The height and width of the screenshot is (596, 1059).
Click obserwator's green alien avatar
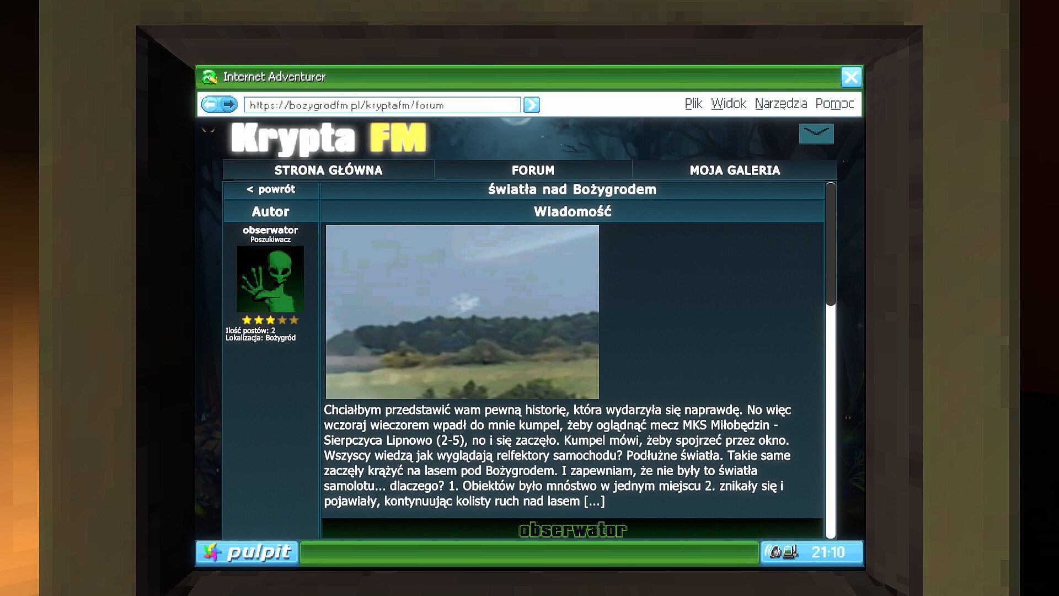tap(270, 279)
